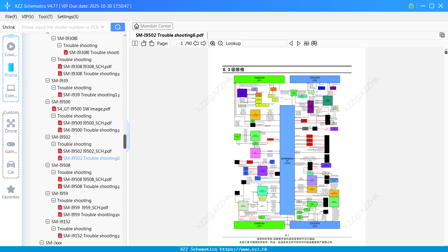The width and height of the screenshot is (448, 252).
Task: Open XZZ website link in status bar
Action: [244, 249]
